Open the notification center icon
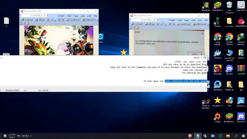 point(5,136)
